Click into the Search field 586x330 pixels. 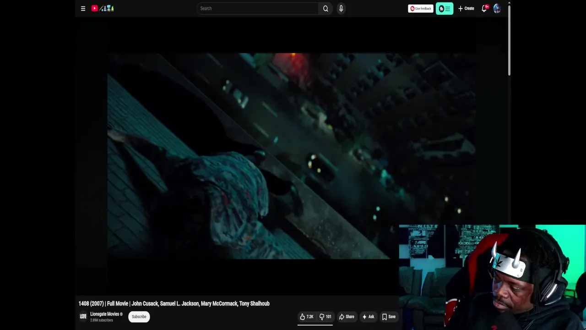(257, 8)
